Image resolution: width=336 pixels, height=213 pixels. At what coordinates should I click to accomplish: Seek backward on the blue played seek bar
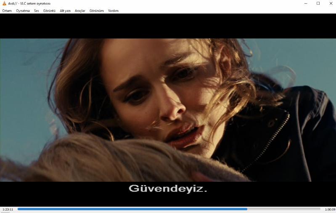(126, 209)
